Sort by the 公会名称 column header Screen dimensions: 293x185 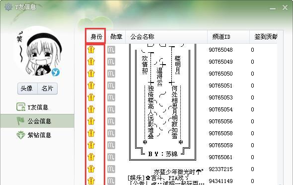tap(166, 36)
